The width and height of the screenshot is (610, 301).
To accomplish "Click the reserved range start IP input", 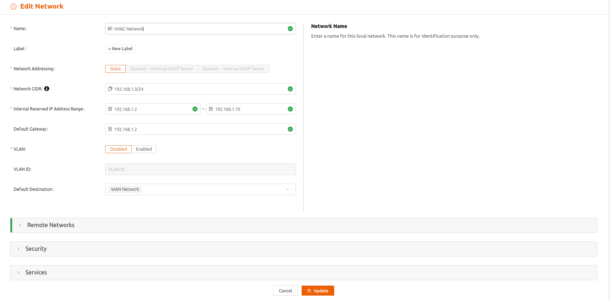I will (x=153, y=109).
